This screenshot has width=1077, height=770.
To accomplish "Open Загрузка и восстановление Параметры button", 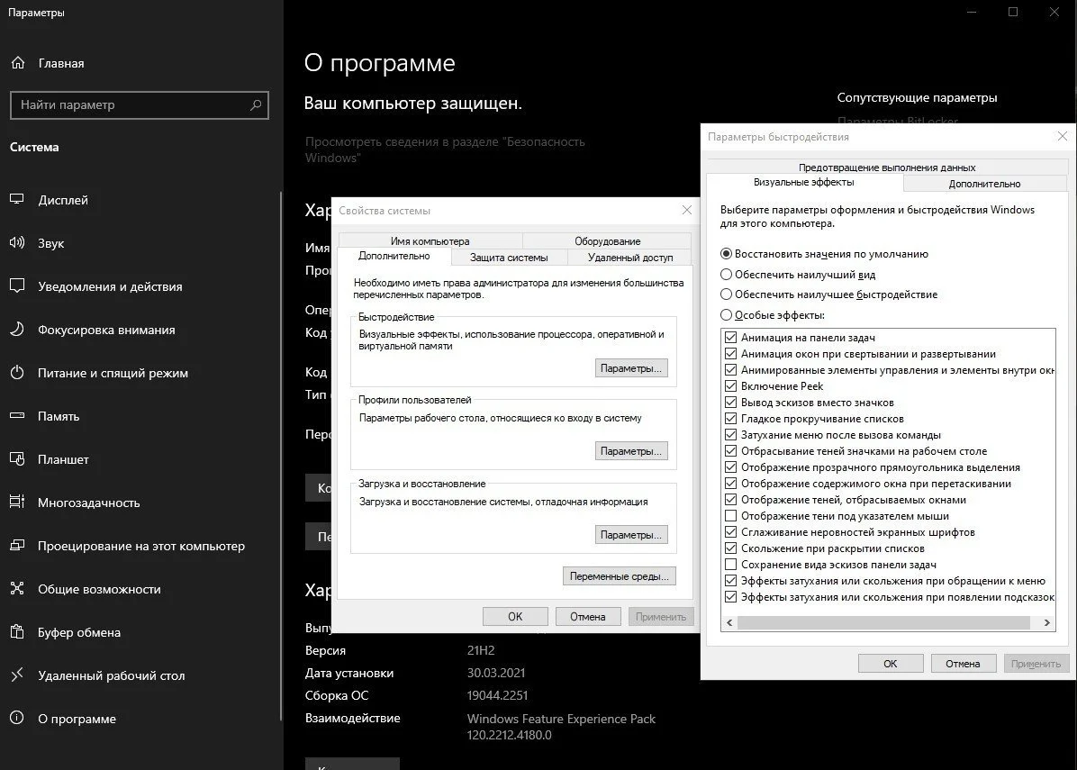I will tap(631, 534).
